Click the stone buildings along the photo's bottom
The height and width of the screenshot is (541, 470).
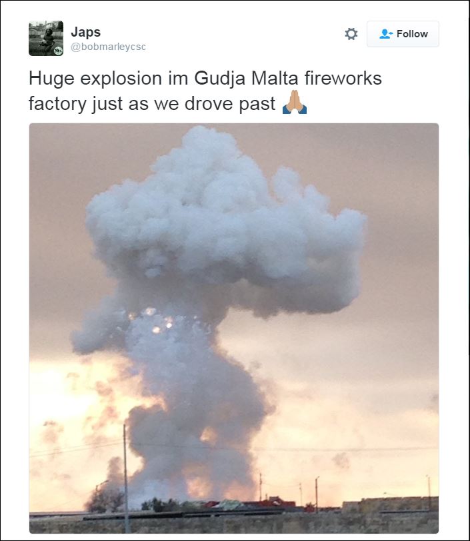390,506
